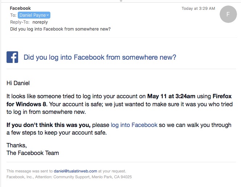Click bold "If you don't think this was you"

coord(49,125)
